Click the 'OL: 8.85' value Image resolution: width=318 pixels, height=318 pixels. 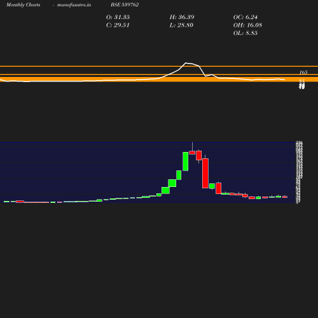click(x=245, y=33)
